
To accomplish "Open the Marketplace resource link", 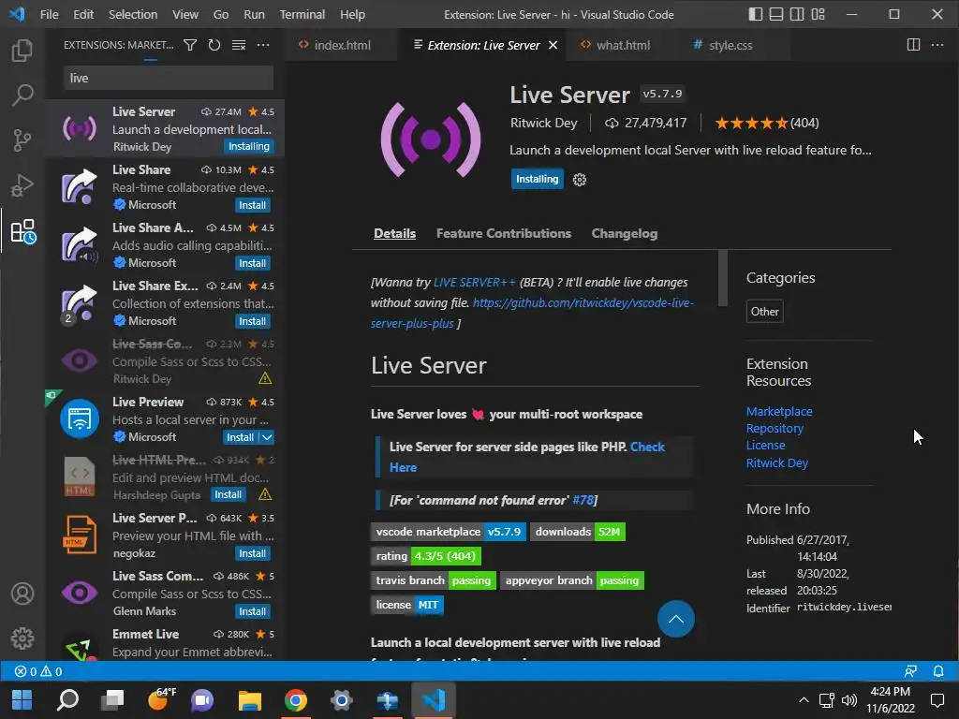I will coord(779,412).
